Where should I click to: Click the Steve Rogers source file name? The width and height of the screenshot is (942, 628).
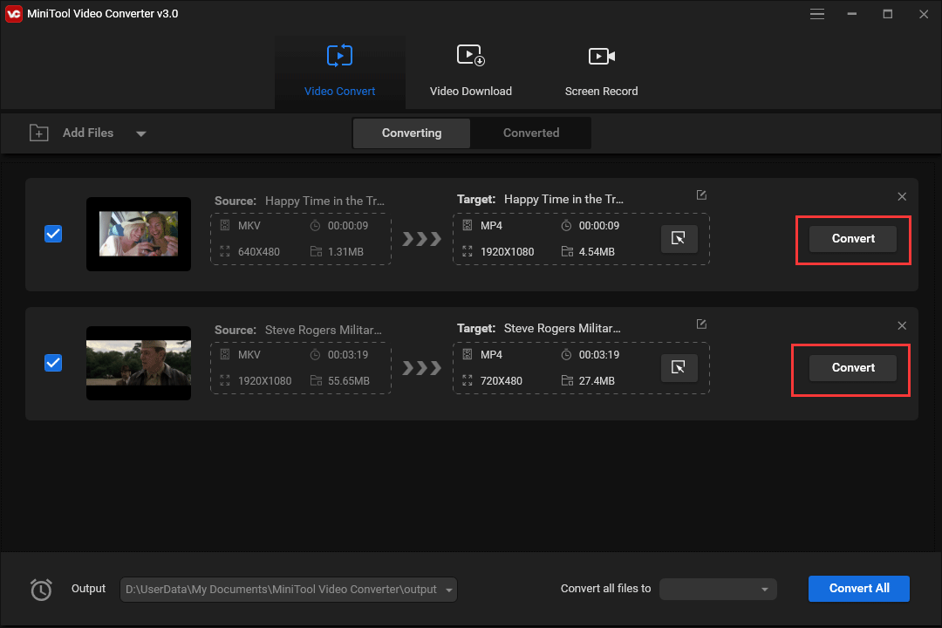point(324,330)
